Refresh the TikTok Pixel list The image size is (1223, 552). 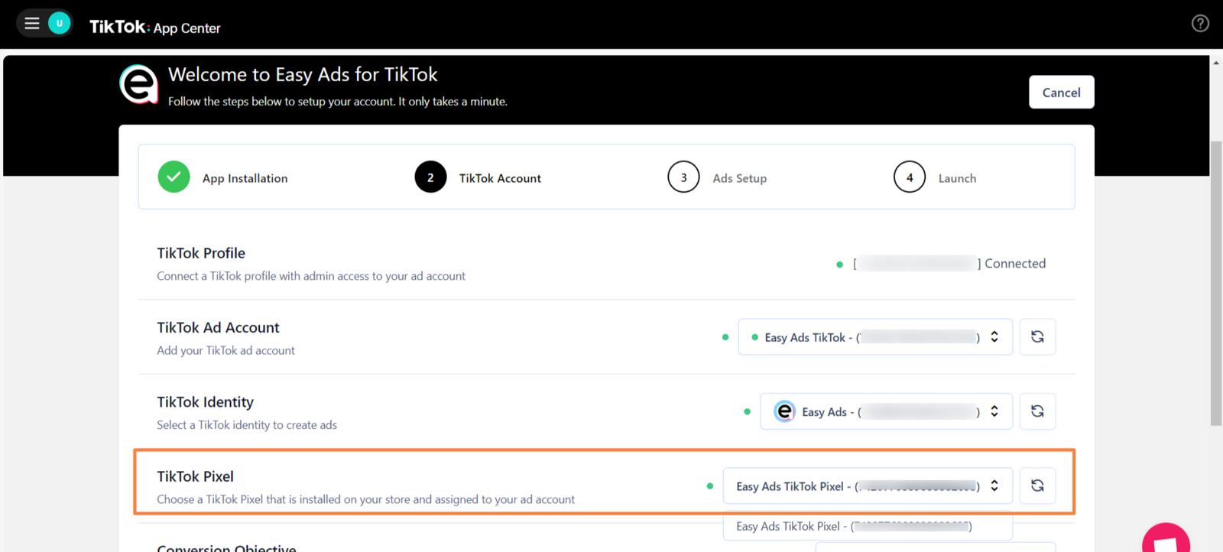[1037, 486]
